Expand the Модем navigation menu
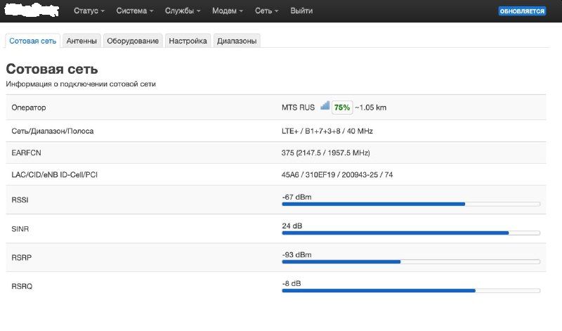 coord(228,11)
